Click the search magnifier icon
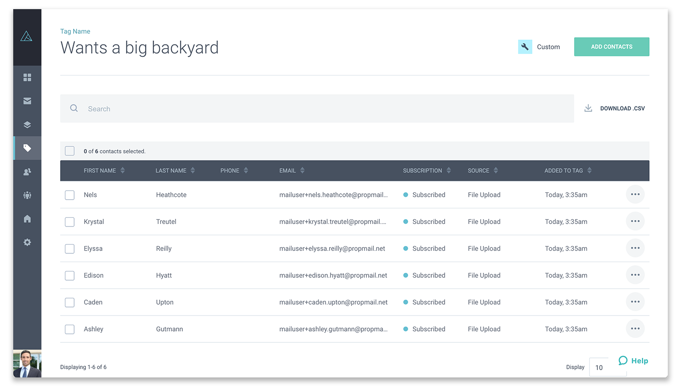This screenshot has width=681, height=387. (74, 108)
